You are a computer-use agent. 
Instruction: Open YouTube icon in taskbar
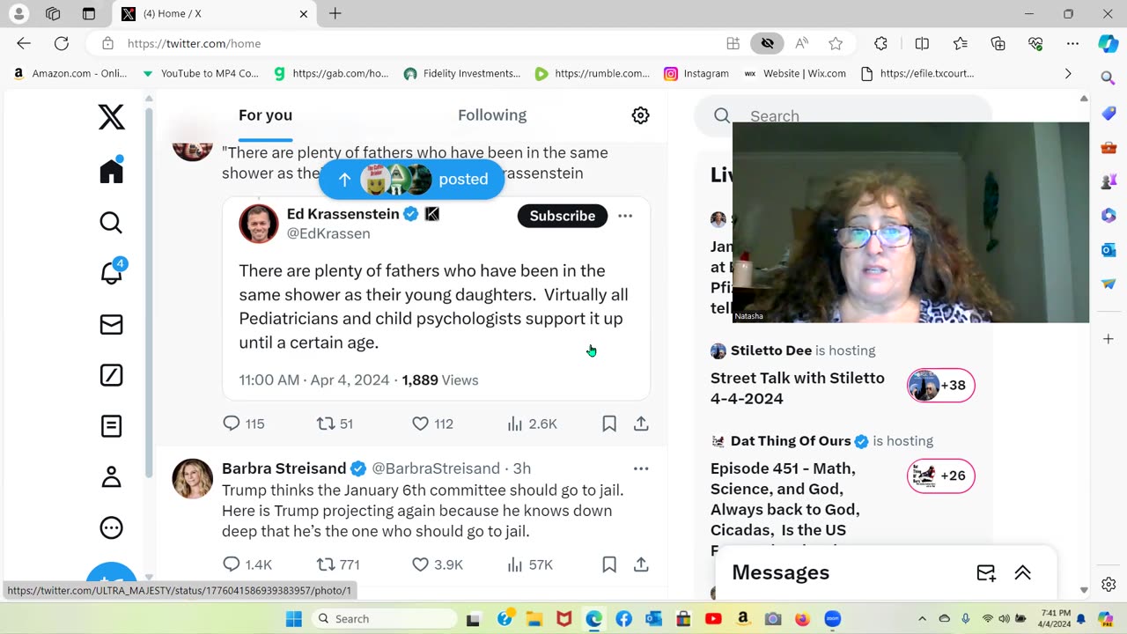pyautogui.click(x=713, y=619)
